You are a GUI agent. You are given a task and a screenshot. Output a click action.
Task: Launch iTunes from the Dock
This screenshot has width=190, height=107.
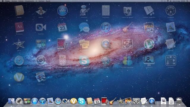point(42,101)
